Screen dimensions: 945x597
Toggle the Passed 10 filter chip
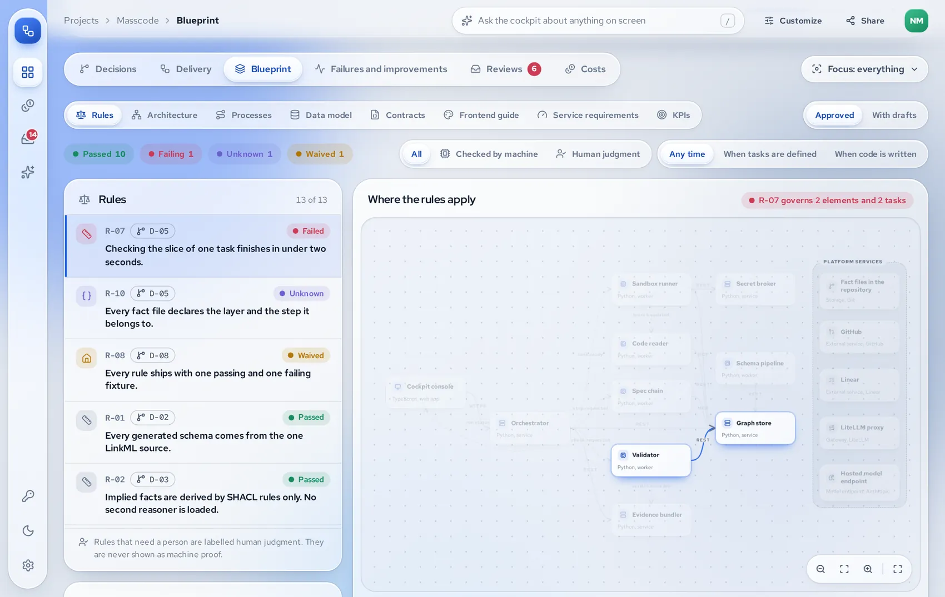point(99,154)
